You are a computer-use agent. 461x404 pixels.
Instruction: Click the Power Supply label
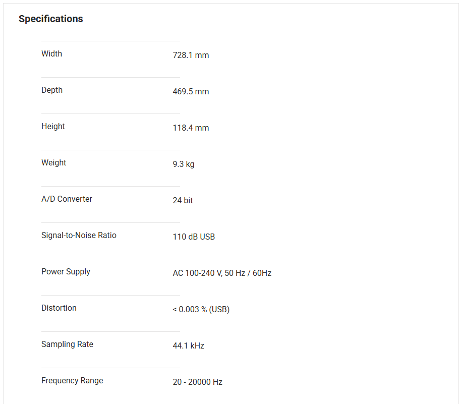pos(66,272)
